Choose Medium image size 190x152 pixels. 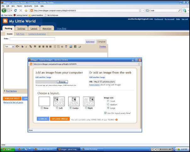(x=108, y=105)
